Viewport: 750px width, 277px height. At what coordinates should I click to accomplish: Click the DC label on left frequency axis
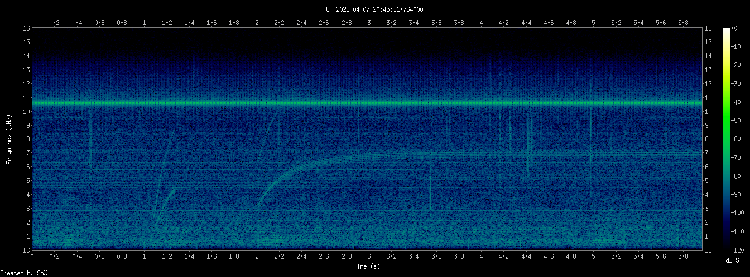26,250
